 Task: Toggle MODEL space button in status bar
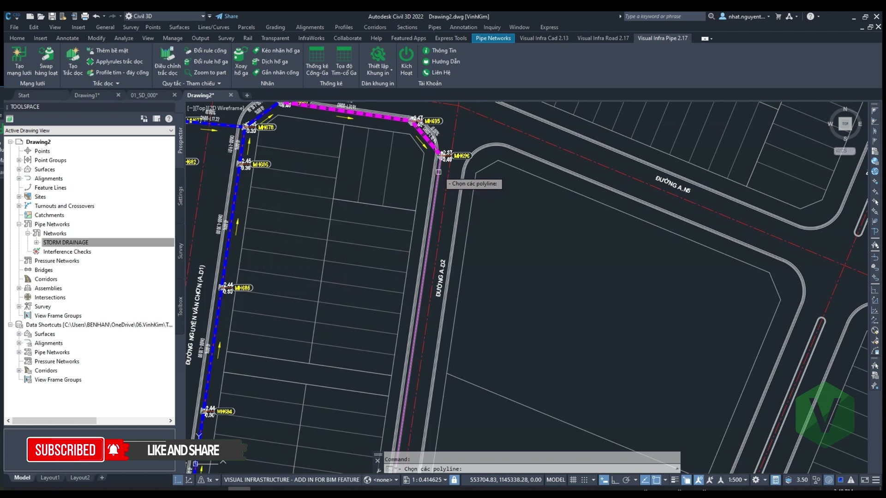pos(556,480)
